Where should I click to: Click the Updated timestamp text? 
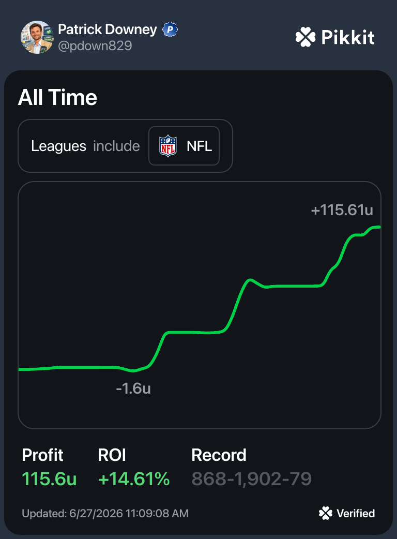105,513
